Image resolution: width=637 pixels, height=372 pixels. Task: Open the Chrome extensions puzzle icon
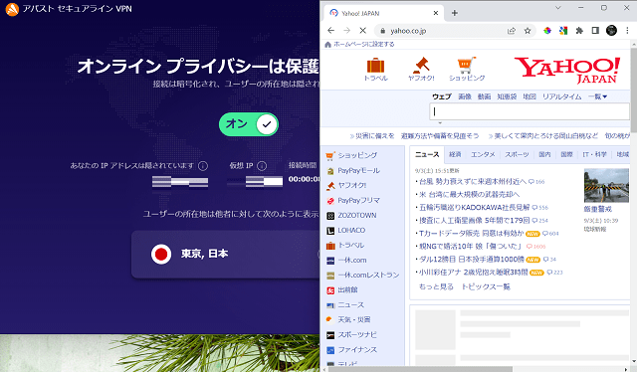(x=579, y=31)
